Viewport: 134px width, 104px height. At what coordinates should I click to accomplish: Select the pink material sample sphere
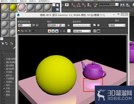click(x=22, y=8)
